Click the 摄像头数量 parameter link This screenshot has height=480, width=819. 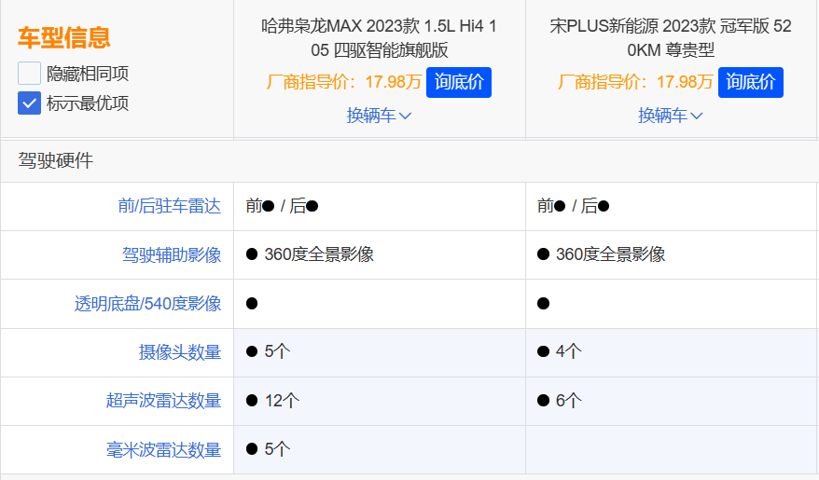[180, 352]
